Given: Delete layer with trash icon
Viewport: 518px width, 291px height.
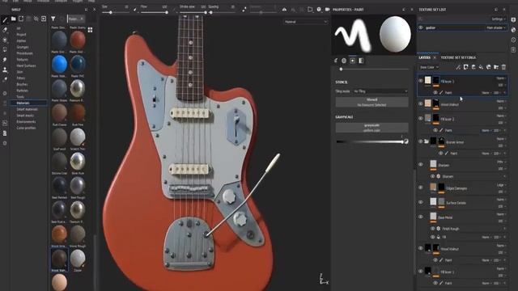Looking at the screenshot, I should [503, 67].
